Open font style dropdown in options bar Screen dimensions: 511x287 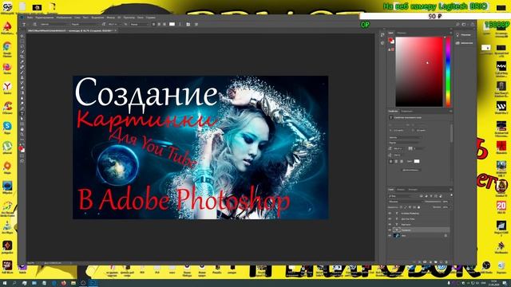click(x=86, y=24)
